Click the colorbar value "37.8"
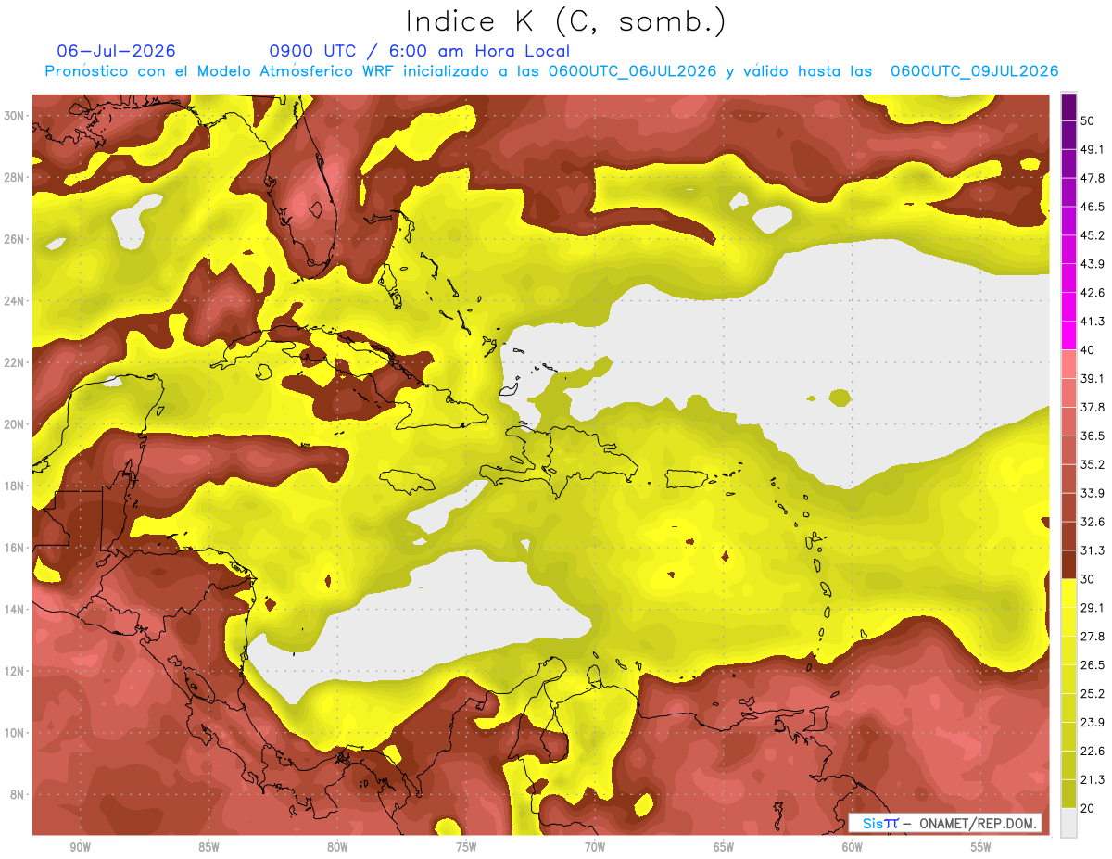The image size is (1112, 859). click(x=1093, y=408)
